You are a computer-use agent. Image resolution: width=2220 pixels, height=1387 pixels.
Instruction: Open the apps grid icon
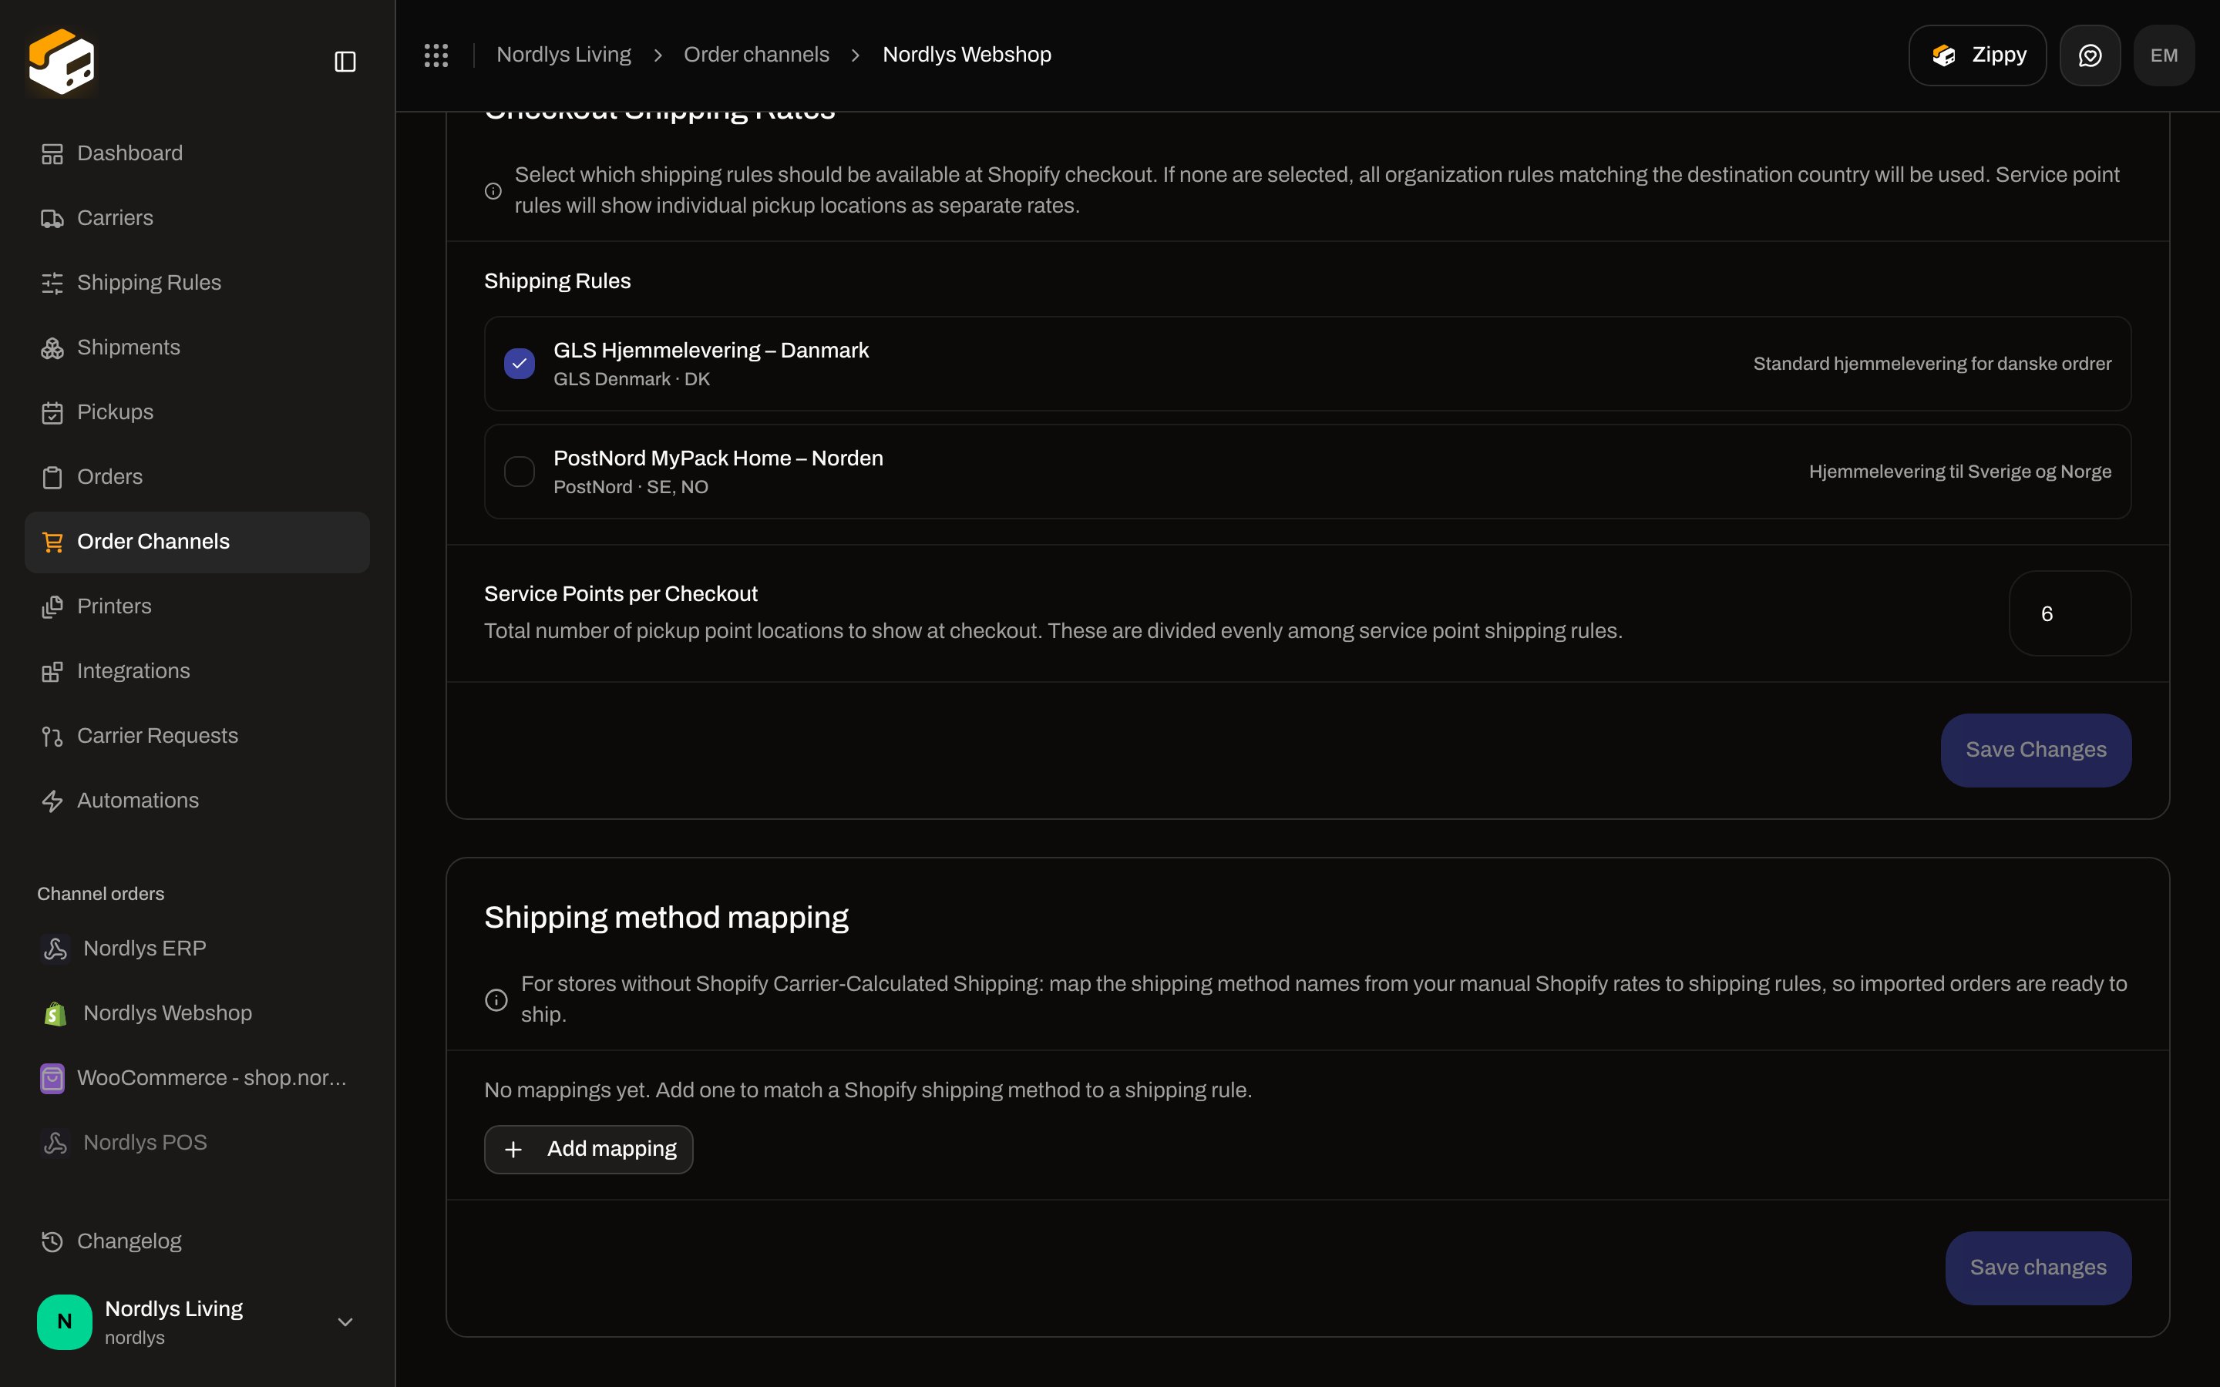(x=436, y=55)
